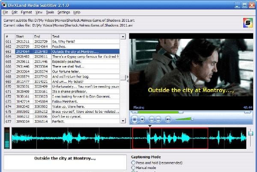Open the Format menu
Screen dimensions: 257x172
tap(26, 12)
